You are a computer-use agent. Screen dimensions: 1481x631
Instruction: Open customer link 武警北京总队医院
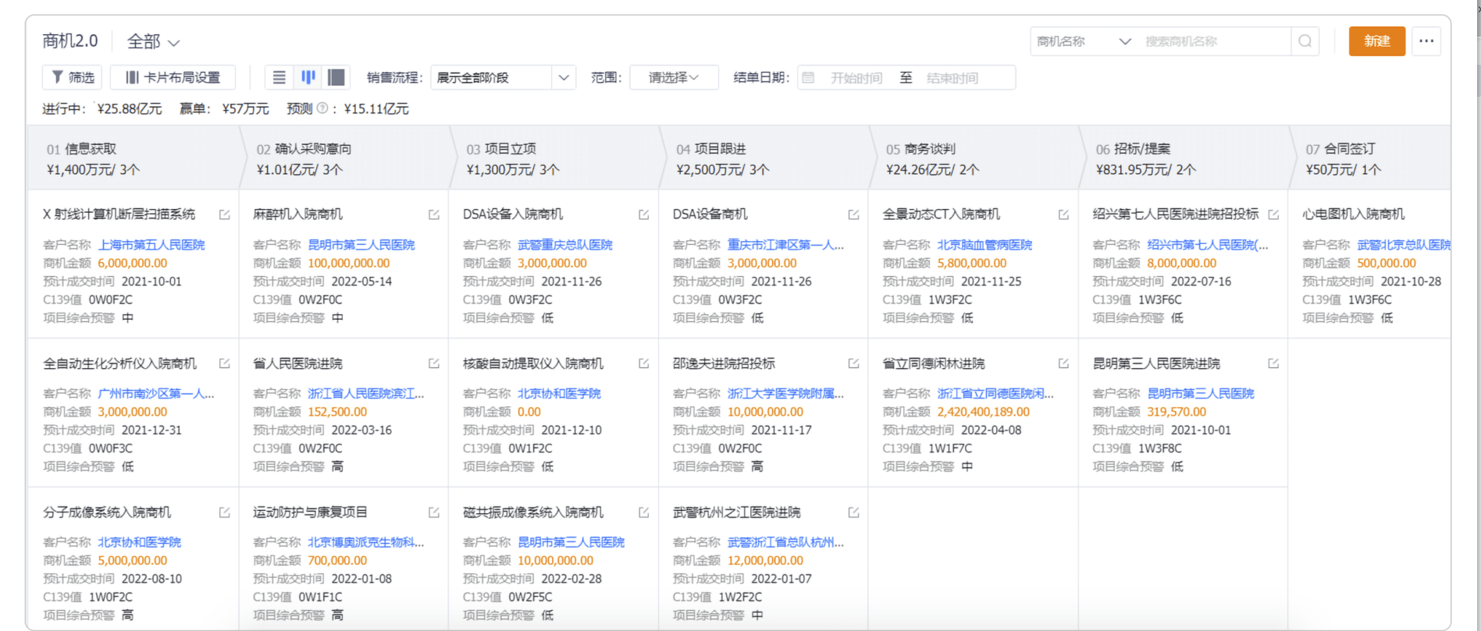1404,245
